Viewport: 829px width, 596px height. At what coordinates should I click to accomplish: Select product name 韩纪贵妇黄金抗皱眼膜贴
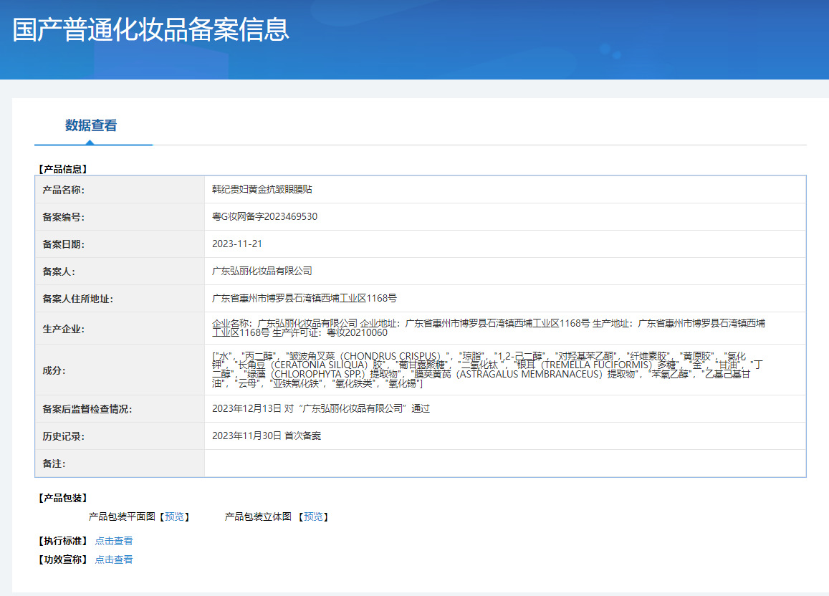tap(262, 189)
